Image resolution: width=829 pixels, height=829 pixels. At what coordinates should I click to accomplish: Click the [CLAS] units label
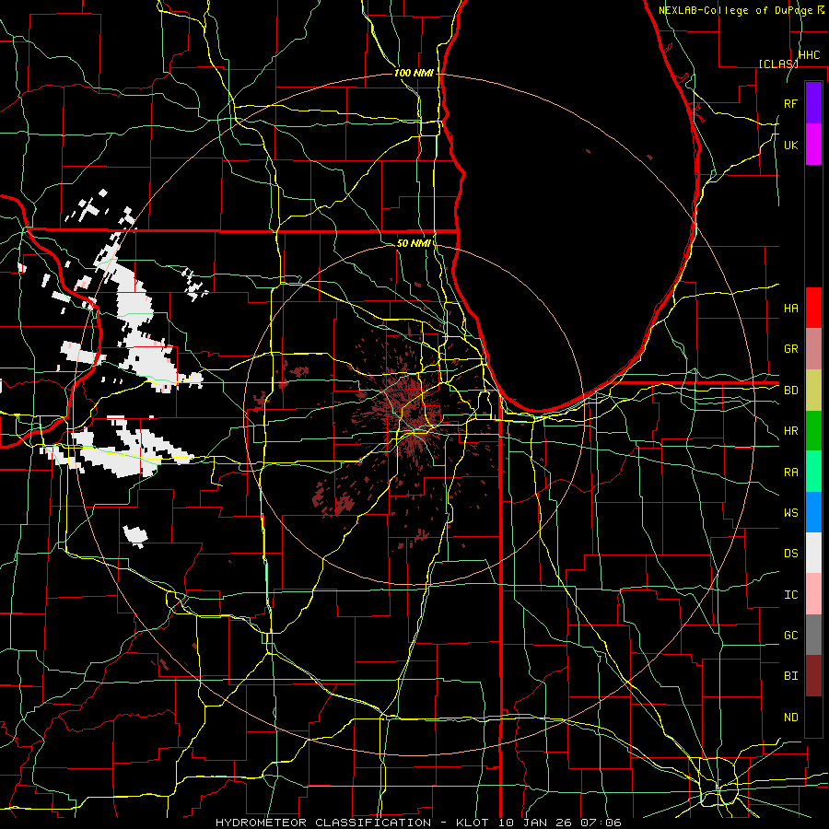tap(778, 64)
